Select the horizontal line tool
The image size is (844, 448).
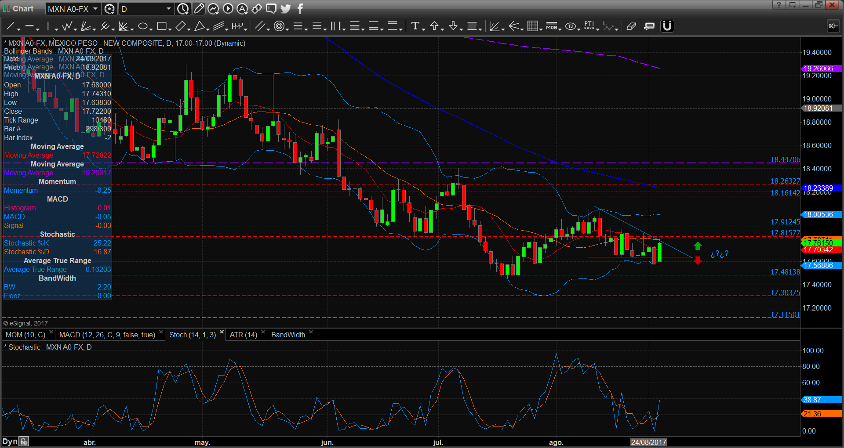point(29,26)
